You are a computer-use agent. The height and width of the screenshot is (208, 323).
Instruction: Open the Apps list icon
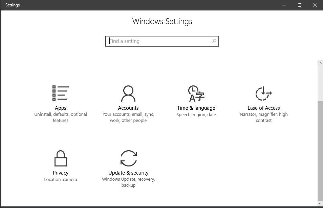pyautogui.click(x=61, y=93)
